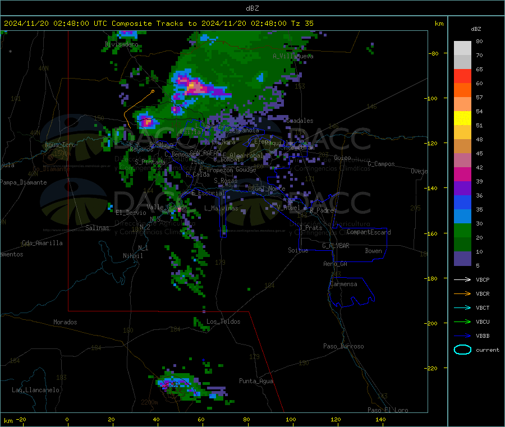Click the 'Paso_El_Loro' map label
Viewport: 505px width, 427px height.
pos(388,410)
